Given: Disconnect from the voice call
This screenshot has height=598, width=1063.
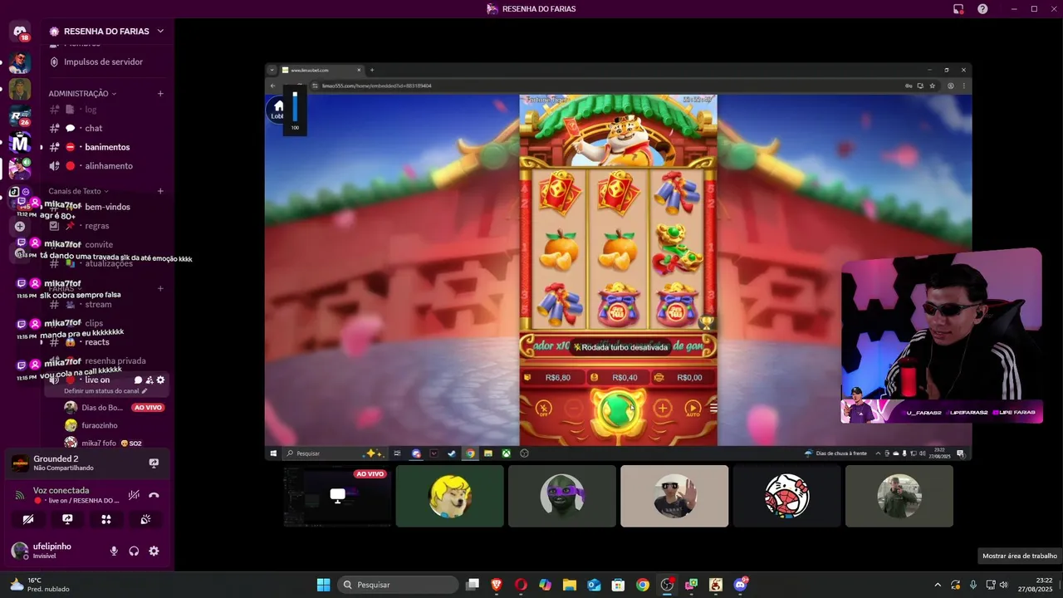Looking at the screenshot, I should pyautogui.click(x=154, y=495).
